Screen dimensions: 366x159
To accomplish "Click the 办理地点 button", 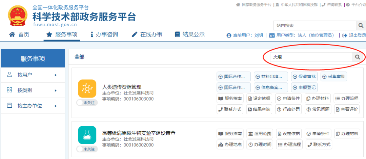I will point(230,144).
